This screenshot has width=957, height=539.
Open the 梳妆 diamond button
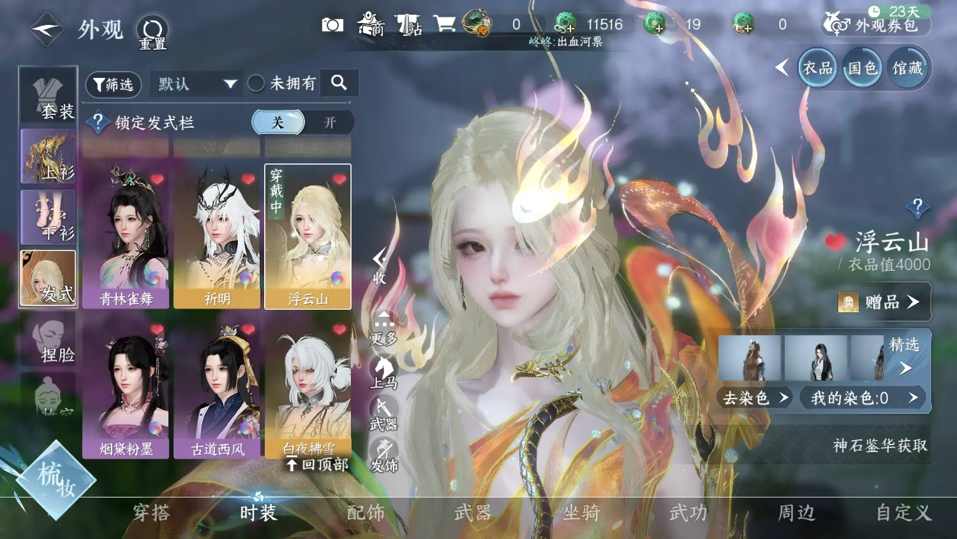[x=55, y=480]
